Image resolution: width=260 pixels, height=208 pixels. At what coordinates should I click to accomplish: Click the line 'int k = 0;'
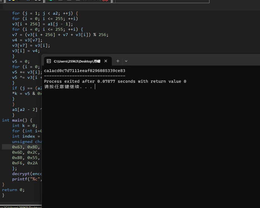25,126
